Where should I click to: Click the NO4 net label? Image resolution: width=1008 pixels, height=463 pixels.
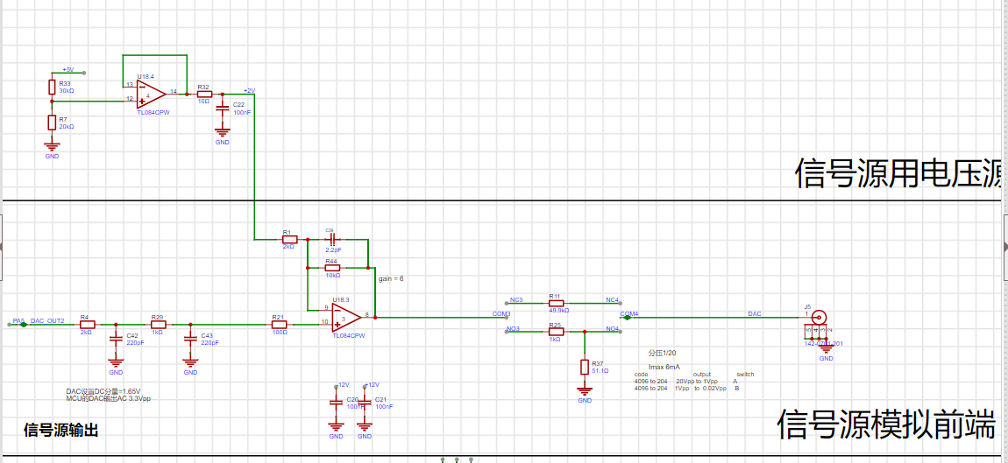612,329
